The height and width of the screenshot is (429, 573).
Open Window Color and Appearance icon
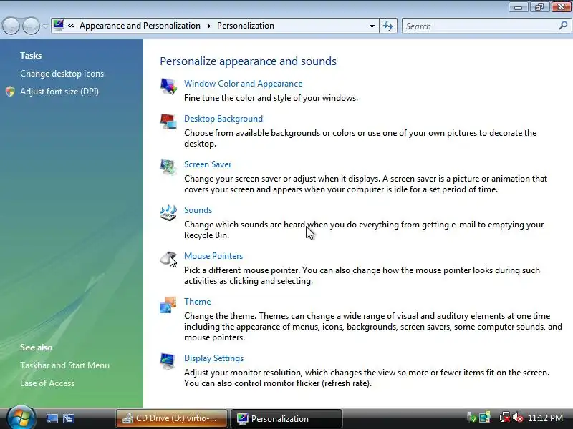click(168, 87)
